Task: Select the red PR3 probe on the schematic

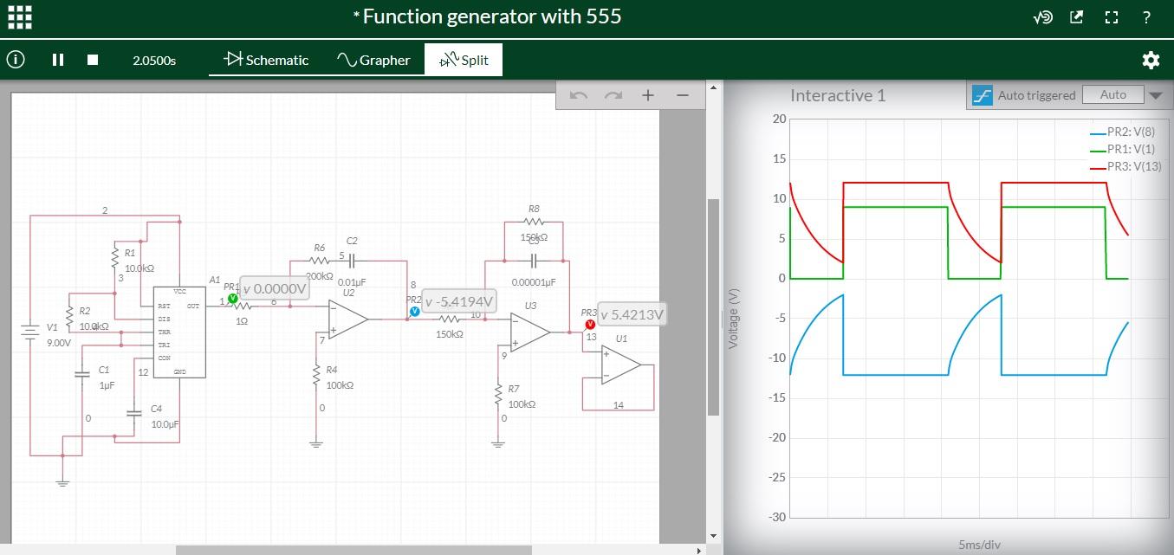Action: click(x=589, y=322)
